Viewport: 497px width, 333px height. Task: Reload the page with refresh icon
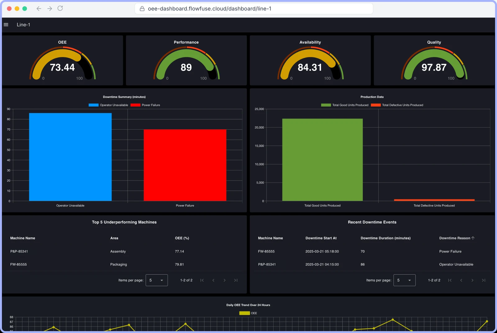(x=60, y=8)
